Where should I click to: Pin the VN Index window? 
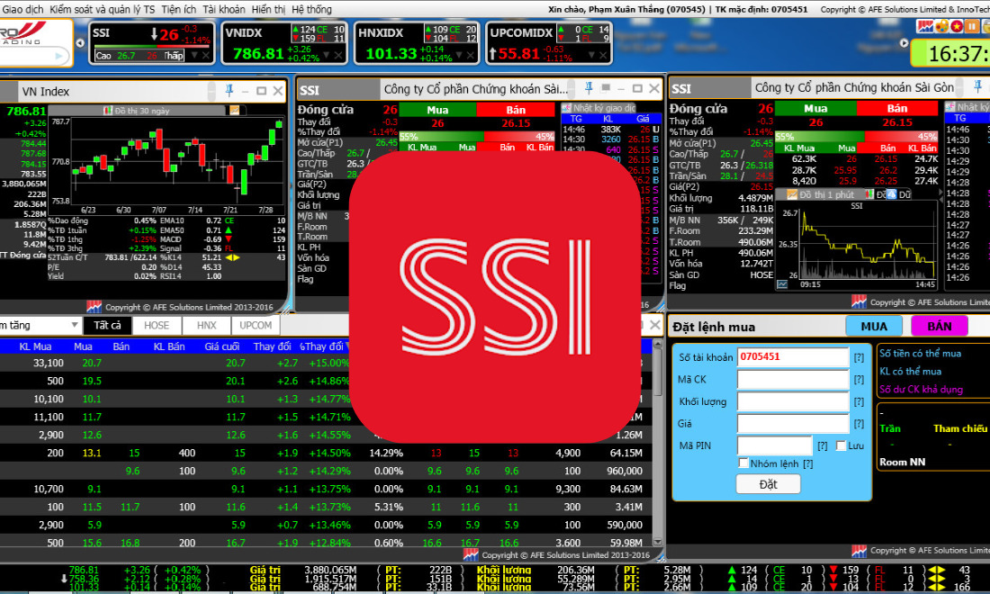229,91
